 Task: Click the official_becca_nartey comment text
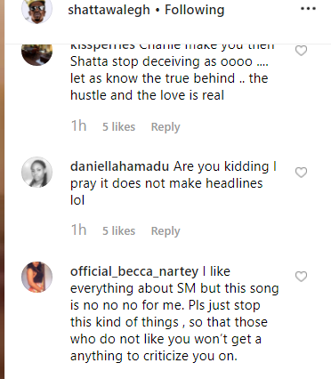174,314
